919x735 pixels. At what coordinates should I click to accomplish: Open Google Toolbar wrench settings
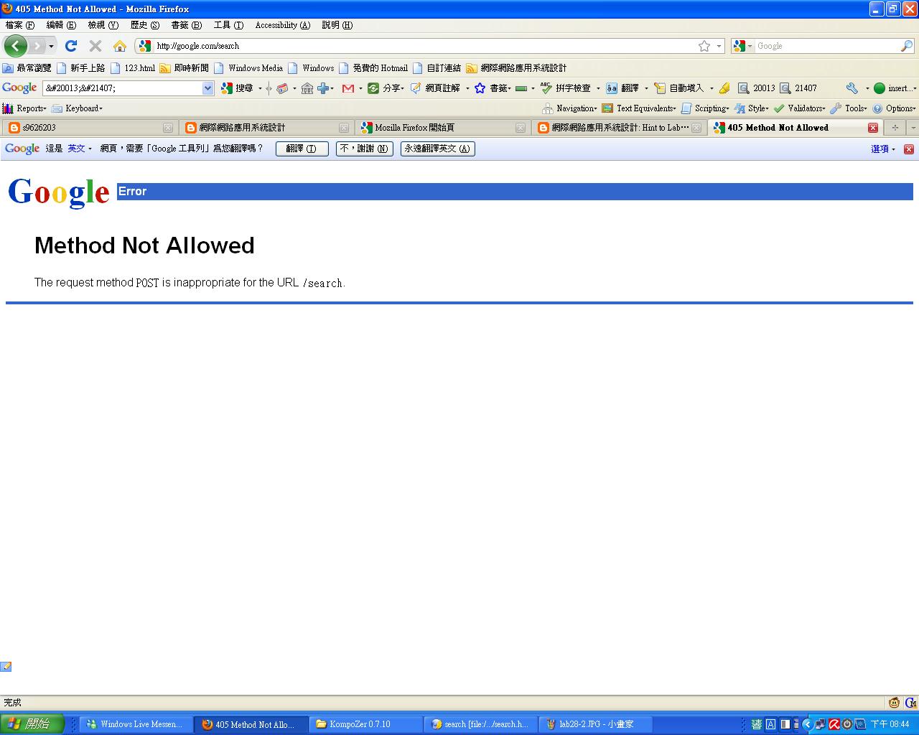point(852,88)
